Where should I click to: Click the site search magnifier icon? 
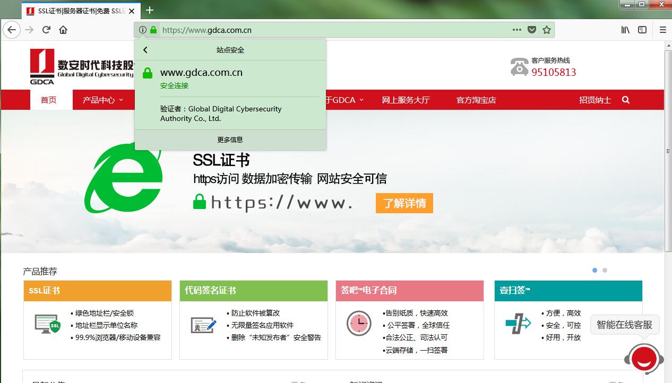(626, 100)
